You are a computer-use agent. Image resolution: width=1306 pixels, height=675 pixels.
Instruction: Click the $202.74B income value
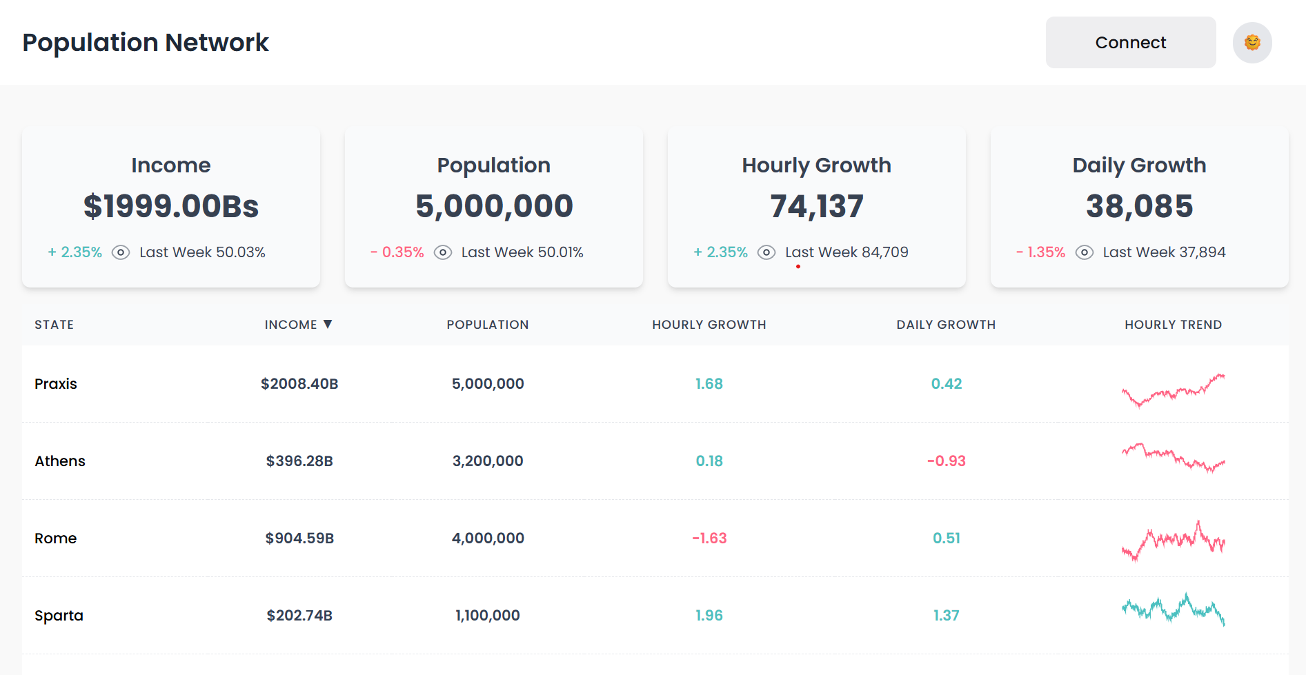pyautogui.click(x=299, y=616)
